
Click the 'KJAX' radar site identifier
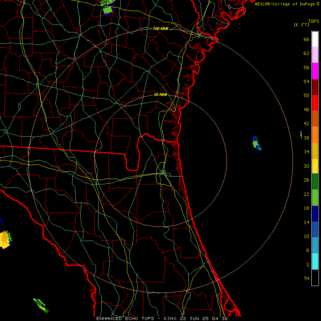click(x=171, y=319)
